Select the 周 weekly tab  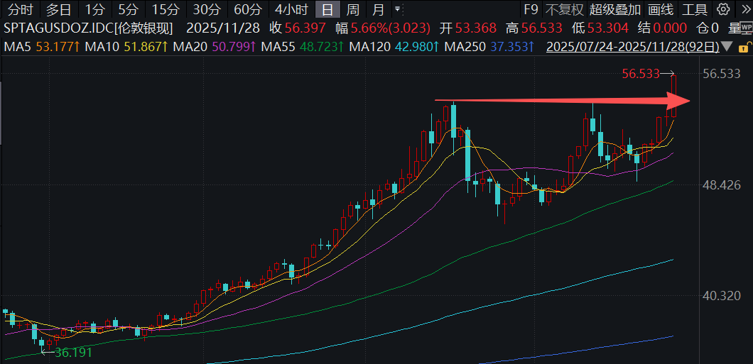coord(353,9)
